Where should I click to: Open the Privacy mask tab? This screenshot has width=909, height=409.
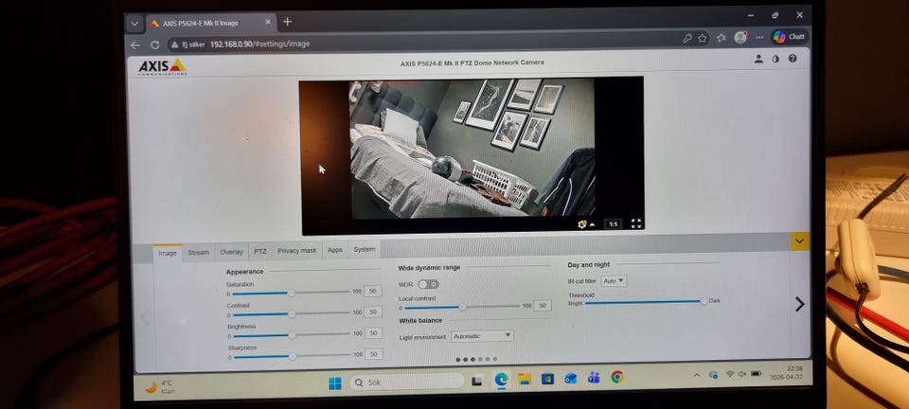(x=296, y=251)
